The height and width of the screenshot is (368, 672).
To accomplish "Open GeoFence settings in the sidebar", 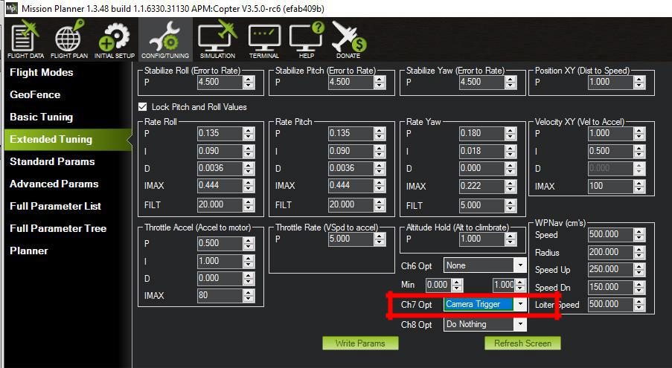I will (35, 94).
